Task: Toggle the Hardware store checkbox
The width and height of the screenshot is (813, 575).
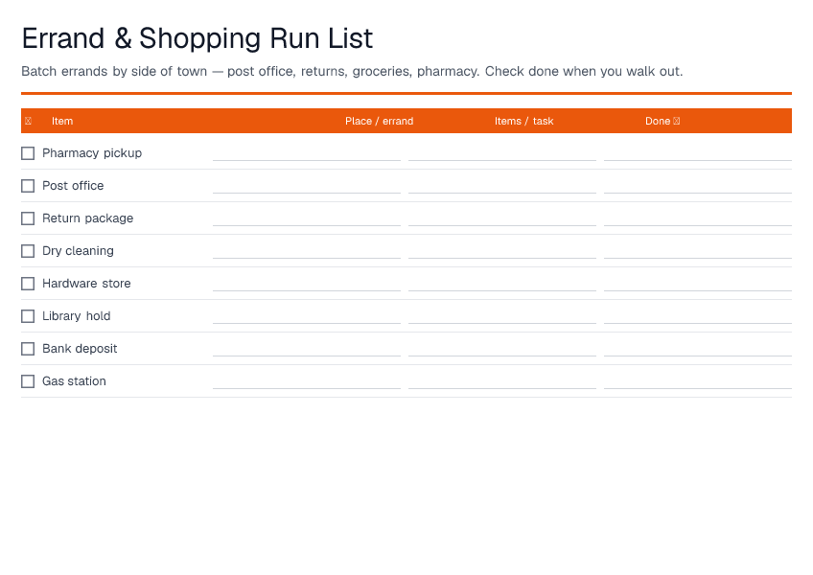Action: point(28,284)
